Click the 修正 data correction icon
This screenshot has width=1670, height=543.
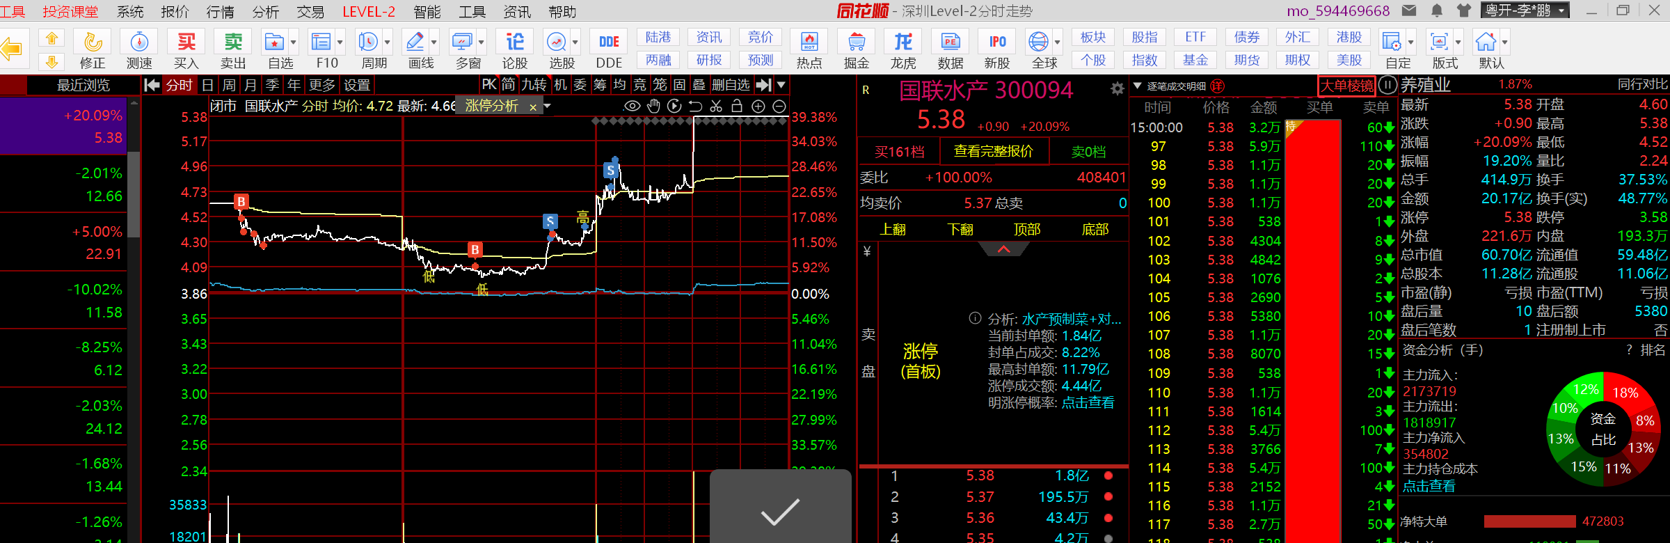[93, 42]
